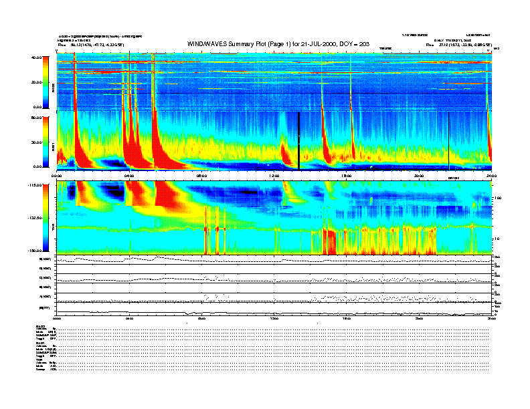Click the bottom |B| magnetic field line panel
The height and width of the screenshot is (409, 530).
tap(274, 309)
